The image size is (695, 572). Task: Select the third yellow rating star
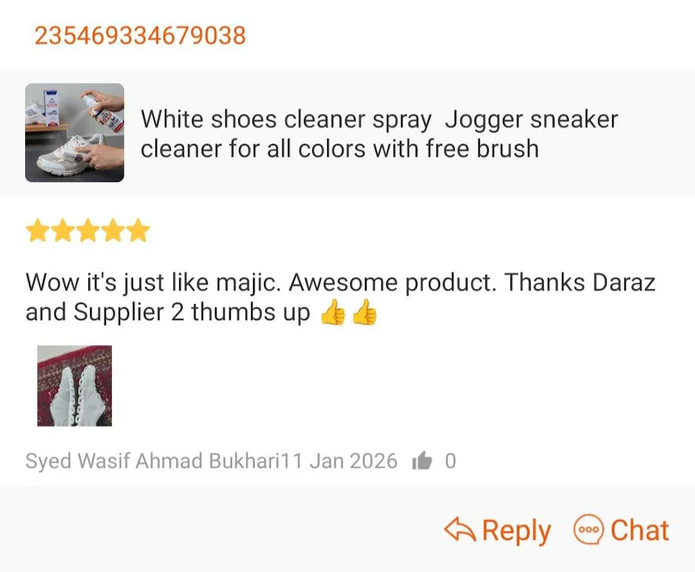coord(88,230)
